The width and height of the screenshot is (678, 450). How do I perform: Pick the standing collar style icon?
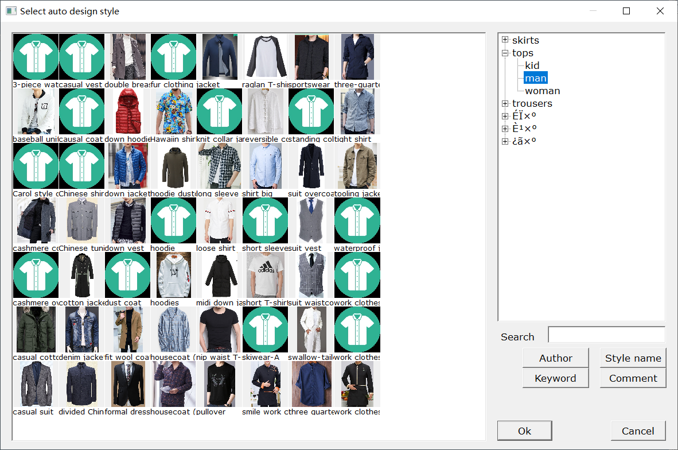tap(311, 111)
